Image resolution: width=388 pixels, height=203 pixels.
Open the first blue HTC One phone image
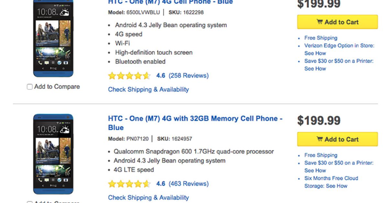coord(53,38)
